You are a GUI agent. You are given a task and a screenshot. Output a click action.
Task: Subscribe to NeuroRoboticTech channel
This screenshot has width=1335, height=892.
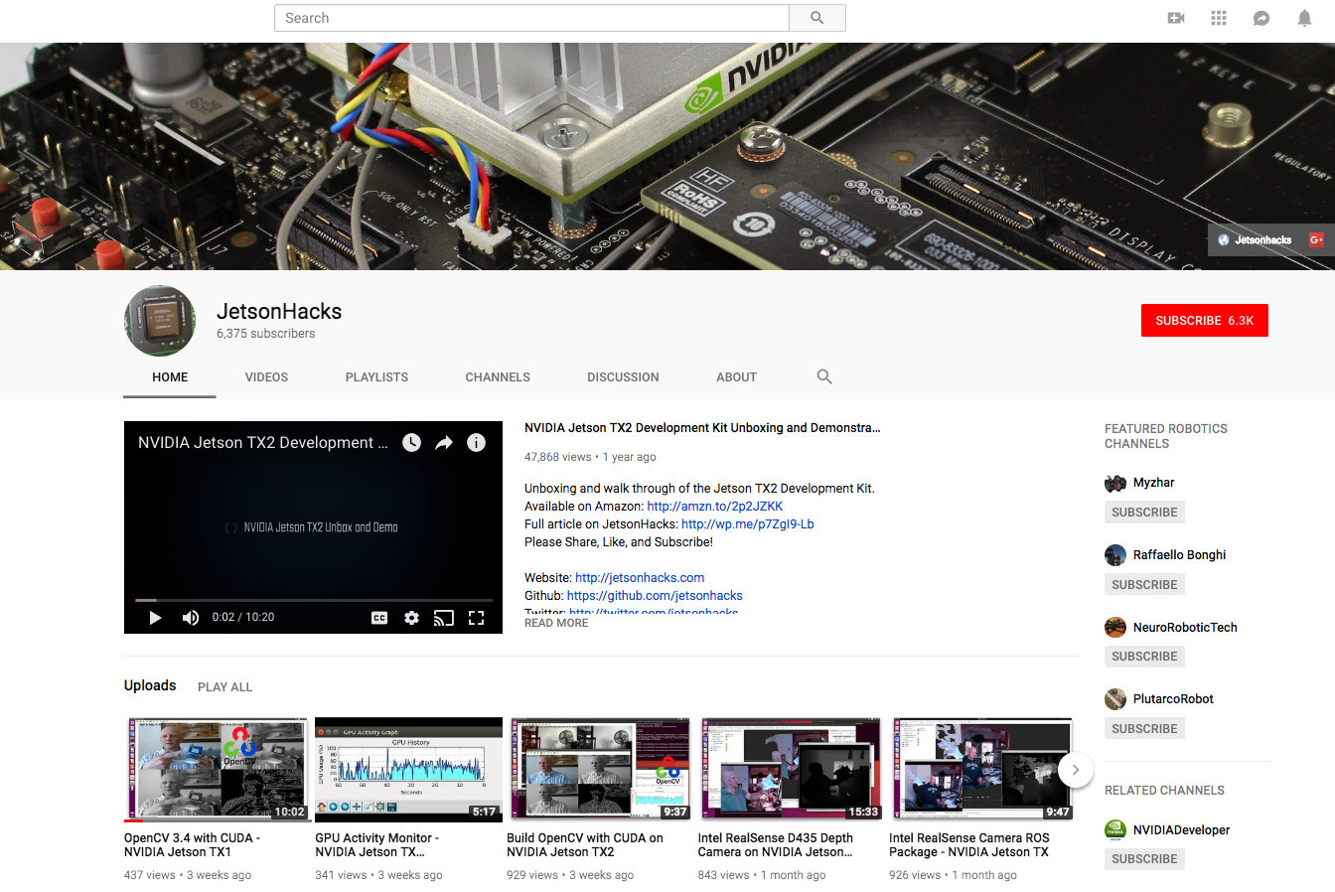coord(1144,657)
